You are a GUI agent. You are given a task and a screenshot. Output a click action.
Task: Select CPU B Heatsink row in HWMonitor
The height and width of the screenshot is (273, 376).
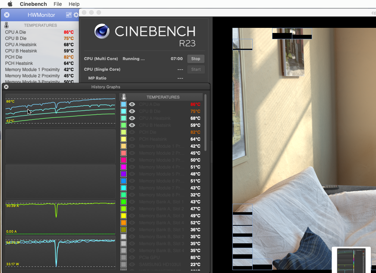point(40,51)
